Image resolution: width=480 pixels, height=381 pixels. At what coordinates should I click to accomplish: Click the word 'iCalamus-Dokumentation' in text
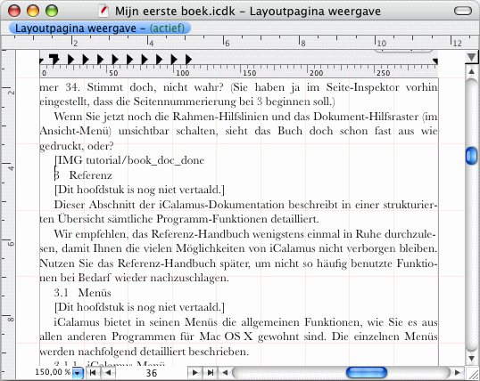[221, 205]
